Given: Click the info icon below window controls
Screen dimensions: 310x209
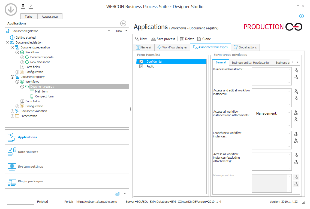Looking at the screenshot, I should tap(301, 16).
